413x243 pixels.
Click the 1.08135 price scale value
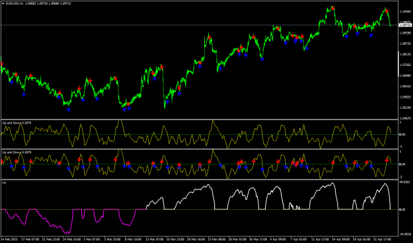(x=405, y=54)
